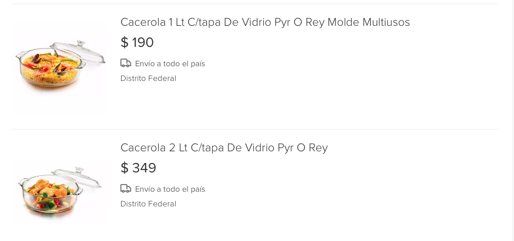The width and height of the screenshot is (514, 241).
Task: Click "Envío a todo el país" under $ 349
Action: click(x=170, y=189)
